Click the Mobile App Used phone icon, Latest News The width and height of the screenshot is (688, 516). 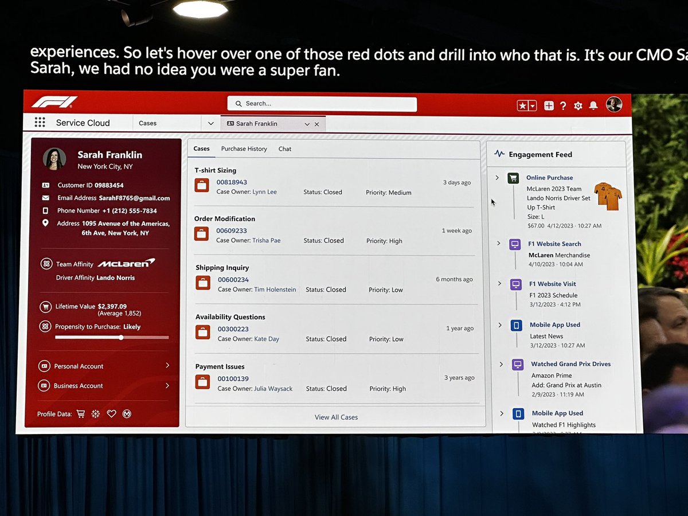(x=517, y=325)
